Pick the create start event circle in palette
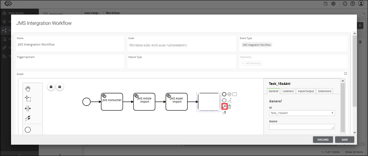The image size is (368, 156). click(28, 130)
